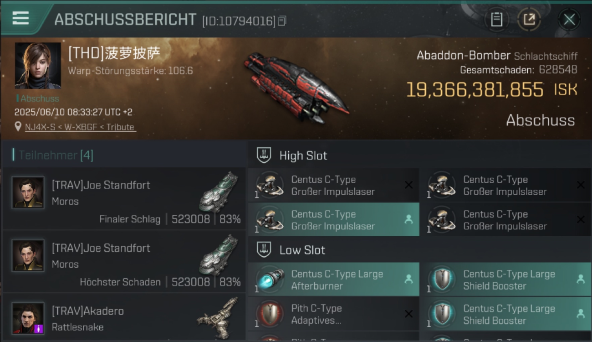Screen dimensions: 592x342
Task: Click the High Slot section icon
Action: pyautogui.click(x=264, y=155)
